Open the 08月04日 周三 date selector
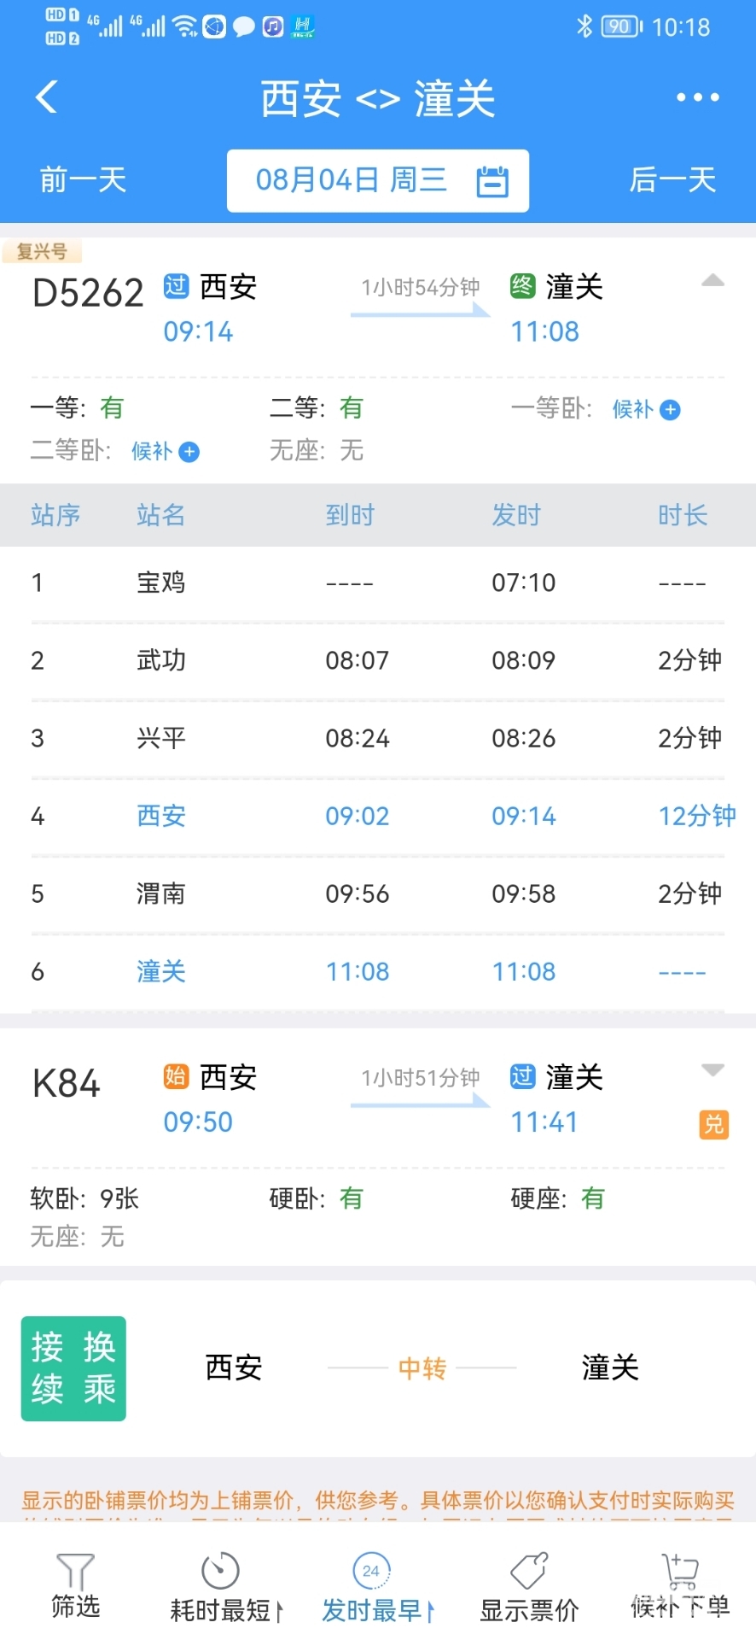756x1640 pixels. (378, 181)
